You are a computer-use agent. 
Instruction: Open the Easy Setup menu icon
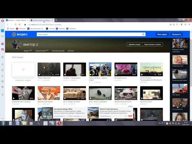[x=189, y=25]
